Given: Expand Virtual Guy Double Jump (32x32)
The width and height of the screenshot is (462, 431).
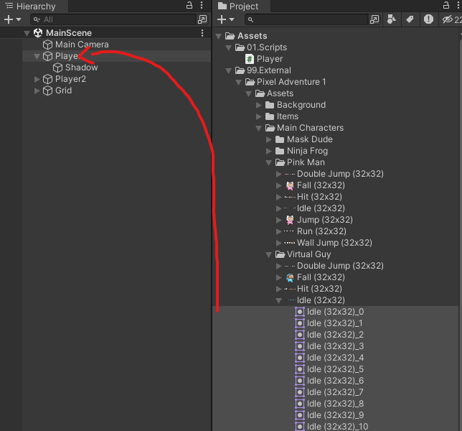Looking at the screenshot, I should (279, 266).
